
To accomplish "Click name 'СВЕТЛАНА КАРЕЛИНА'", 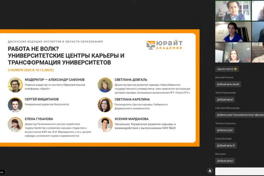I will (132, 99).
